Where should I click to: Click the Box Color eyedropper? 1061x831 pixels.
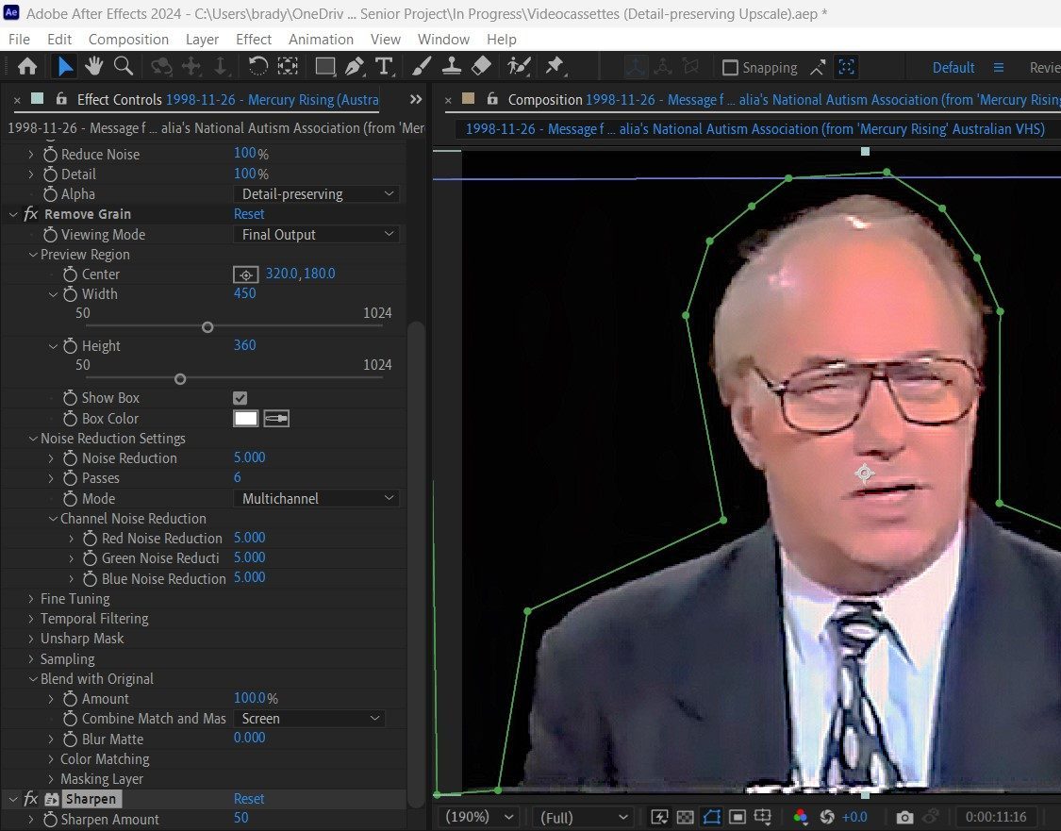point(276,419)
